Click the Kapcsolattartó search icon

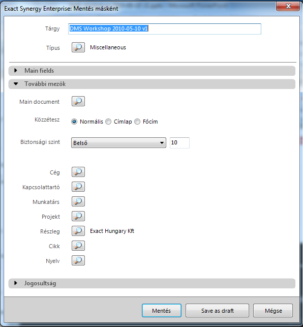point(78,187)
